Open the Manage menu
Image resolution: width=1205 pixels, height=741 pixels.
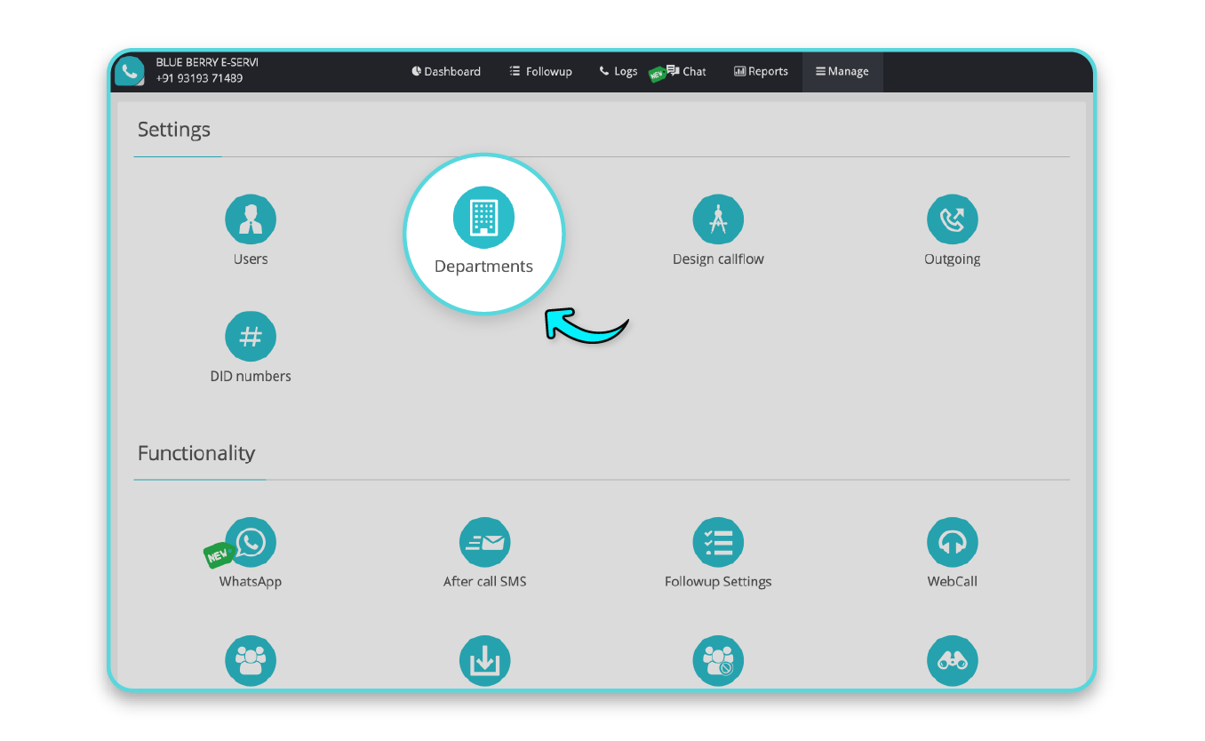pos(842,71)
